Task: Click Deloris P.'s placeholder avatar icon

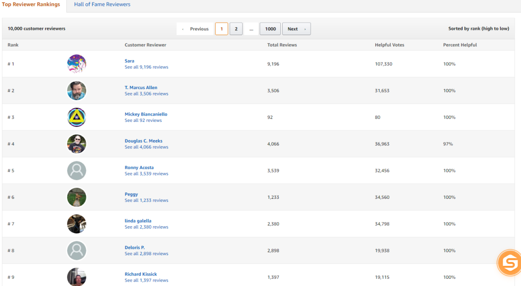Action: 76,250
